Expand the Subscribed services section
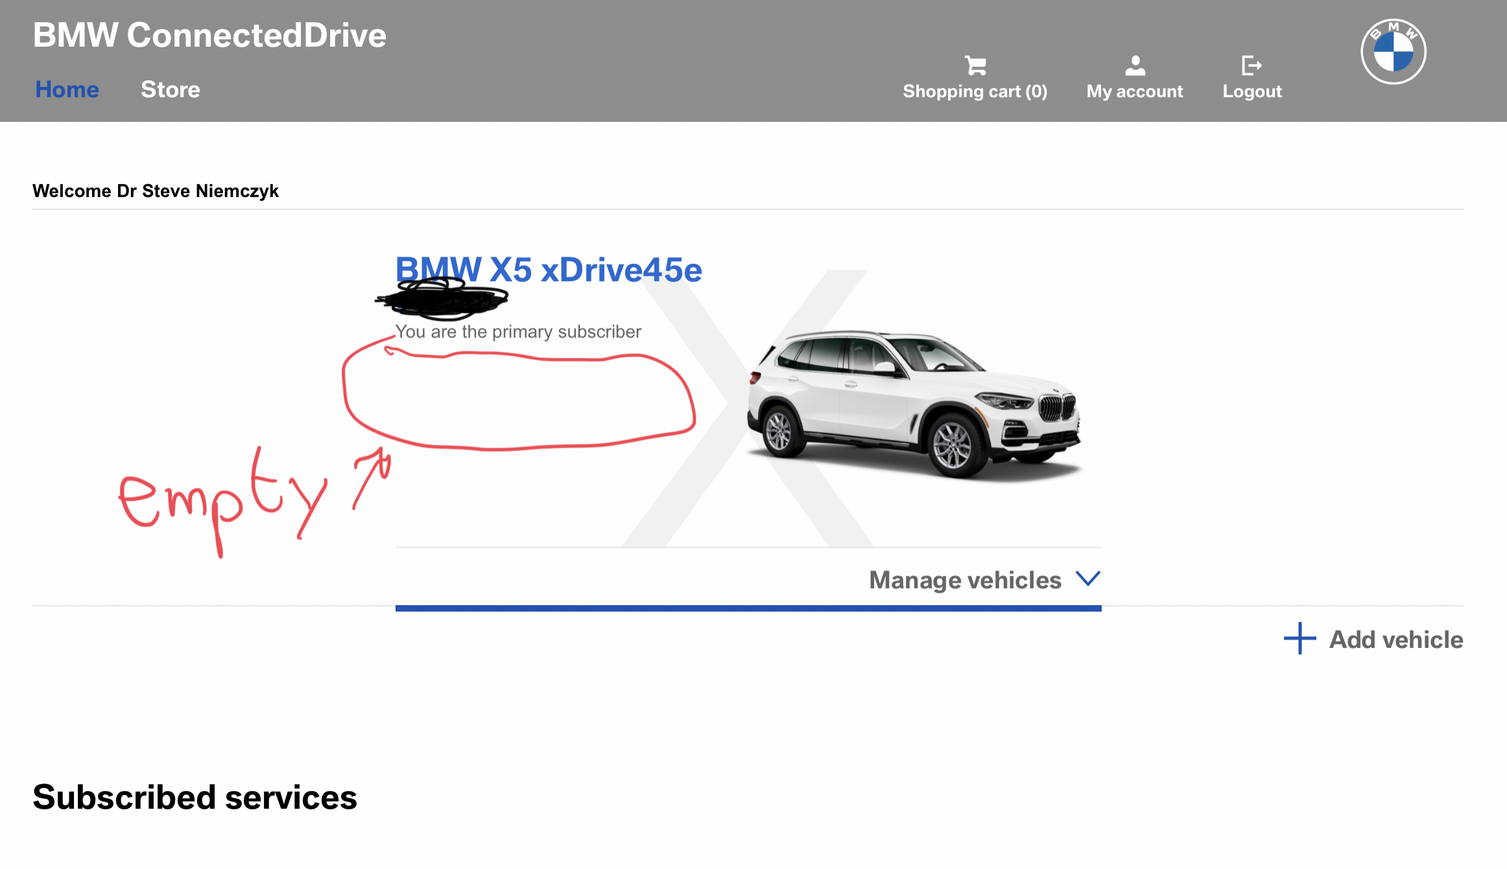 [196, 796]
